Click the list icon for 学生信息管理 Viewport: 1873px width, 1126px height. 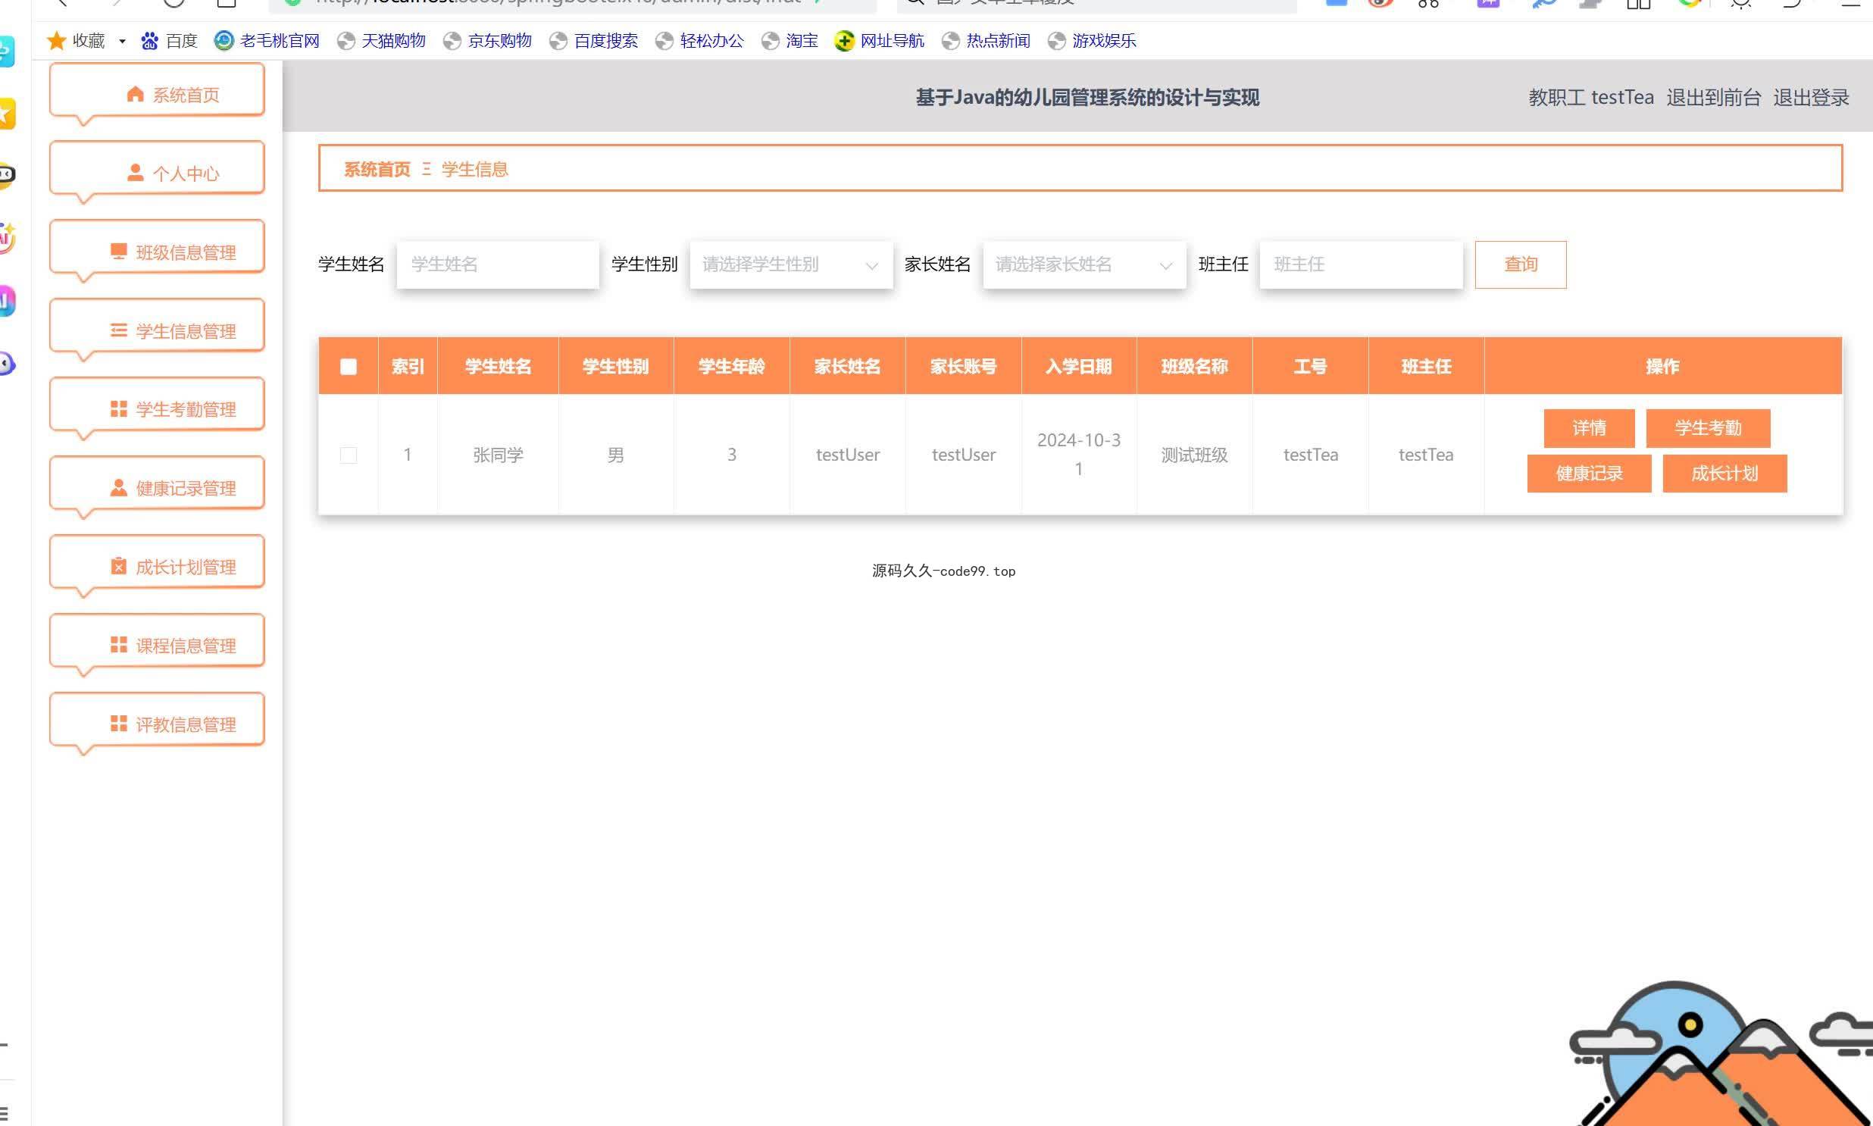tap(118, 331)
